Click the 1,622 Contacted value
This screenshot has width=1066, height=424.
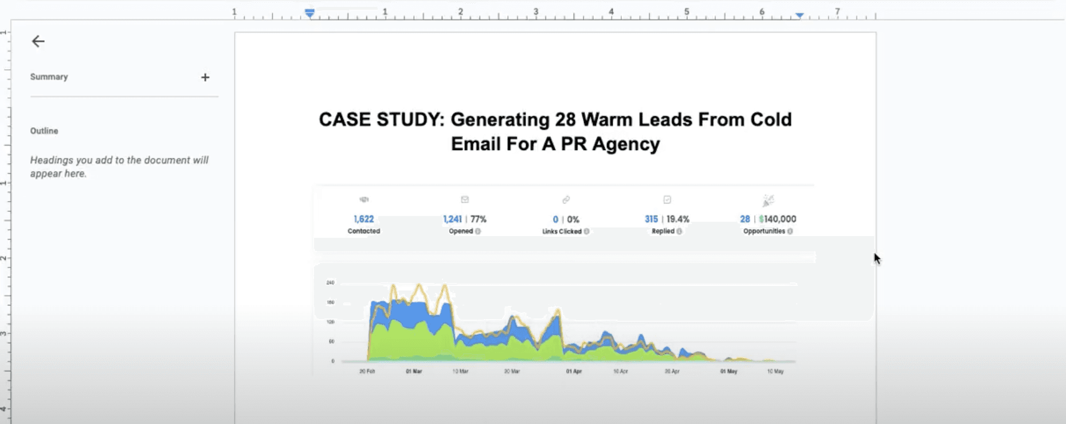pos(363,219)
